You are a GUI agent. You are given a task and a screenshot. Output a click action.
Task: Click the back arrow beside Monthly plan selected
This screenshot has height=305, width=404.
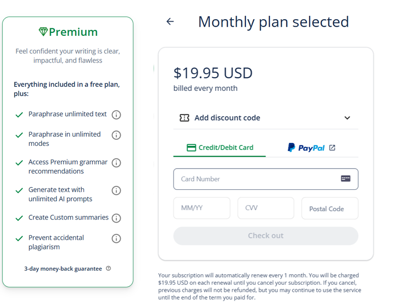click(x=170, y=22)
